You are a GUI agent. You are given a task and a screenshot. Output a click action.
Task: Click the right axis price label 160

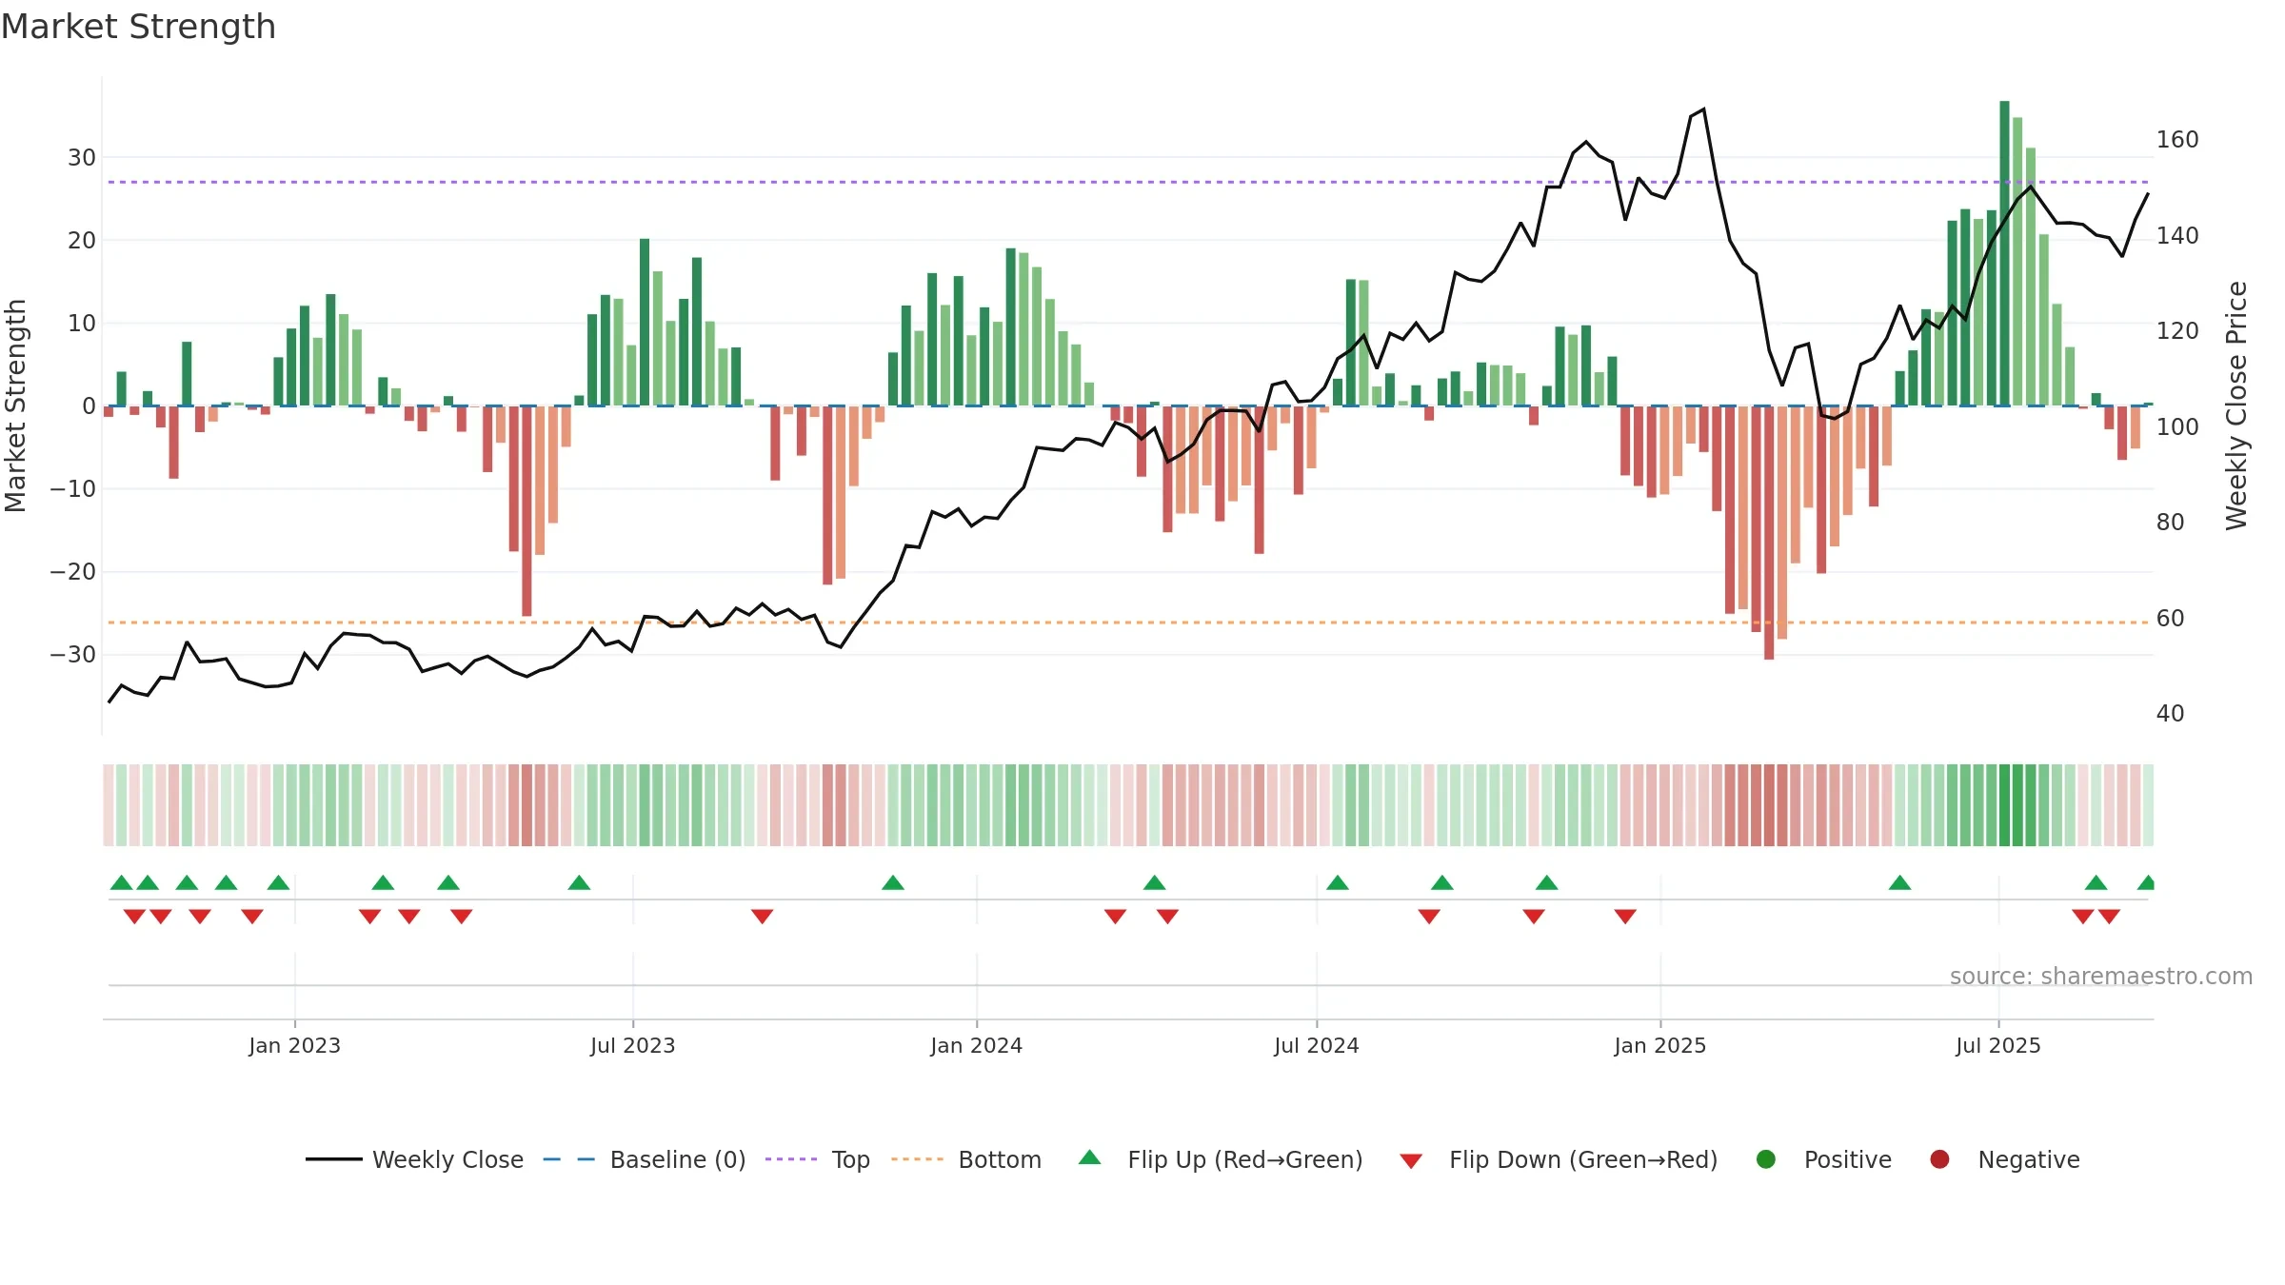pyautogui.click(x=2177, y=140)
